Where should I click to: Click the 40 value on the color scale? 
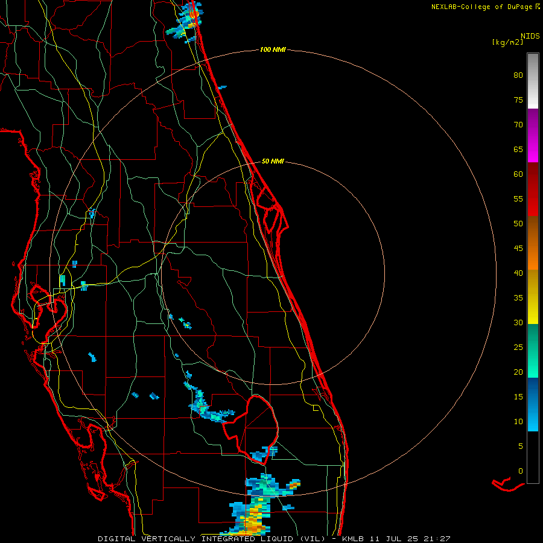(x=518, y=273)
